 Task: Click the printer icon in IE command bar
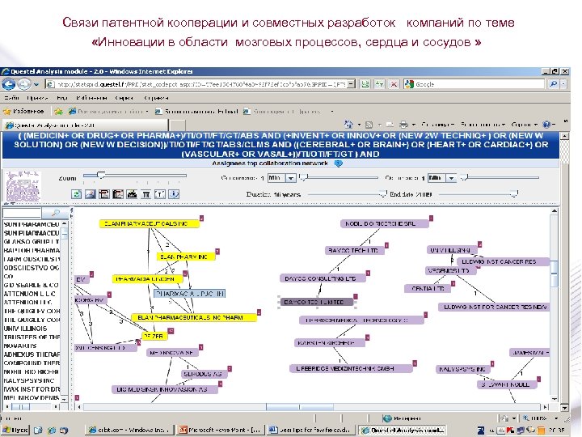pos(403,125)
